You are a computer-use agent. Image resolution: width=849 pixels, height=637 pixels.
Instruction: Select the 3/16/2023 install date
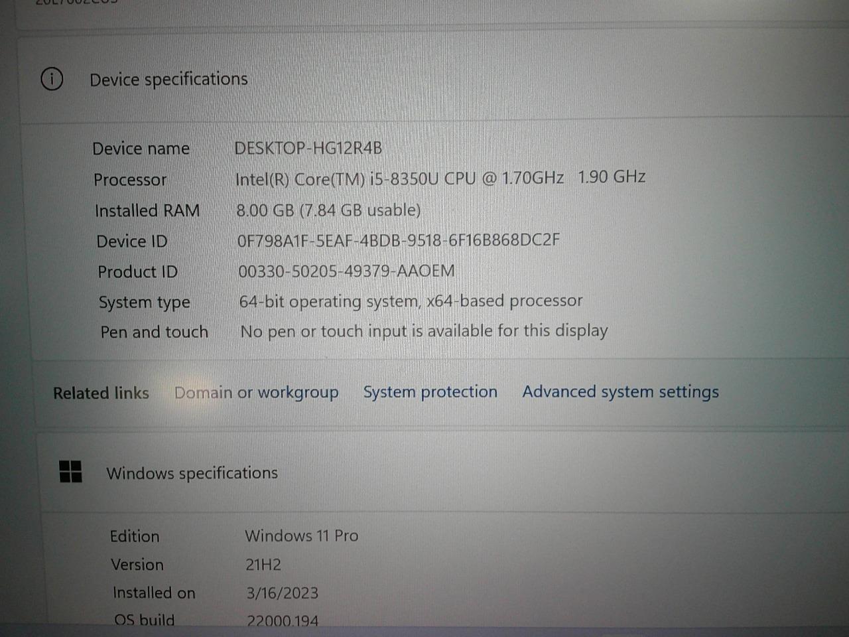(x=282, y=593)
